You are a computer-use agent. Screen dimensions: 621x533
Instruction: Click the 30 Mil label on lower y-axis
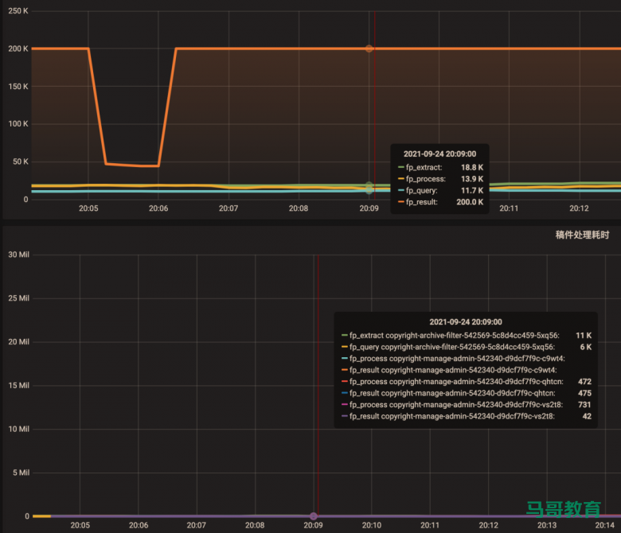(x=18, y=255)
